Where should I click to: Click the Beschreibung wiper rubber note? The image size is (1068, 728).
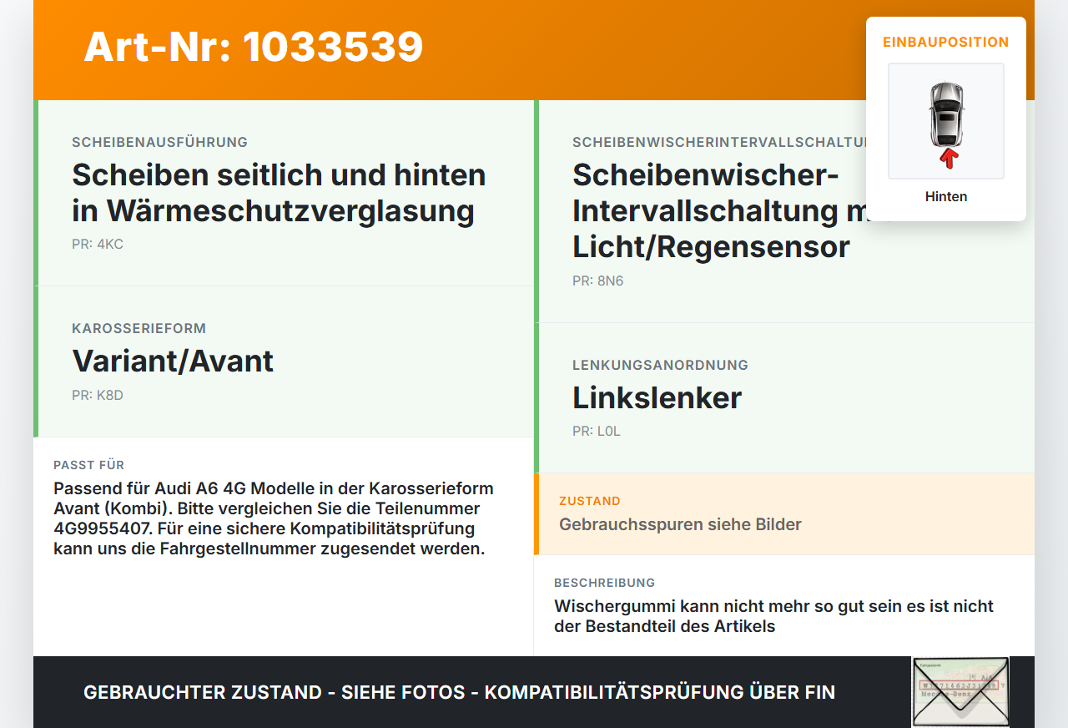pyautogui.click(x=773, y=616)
